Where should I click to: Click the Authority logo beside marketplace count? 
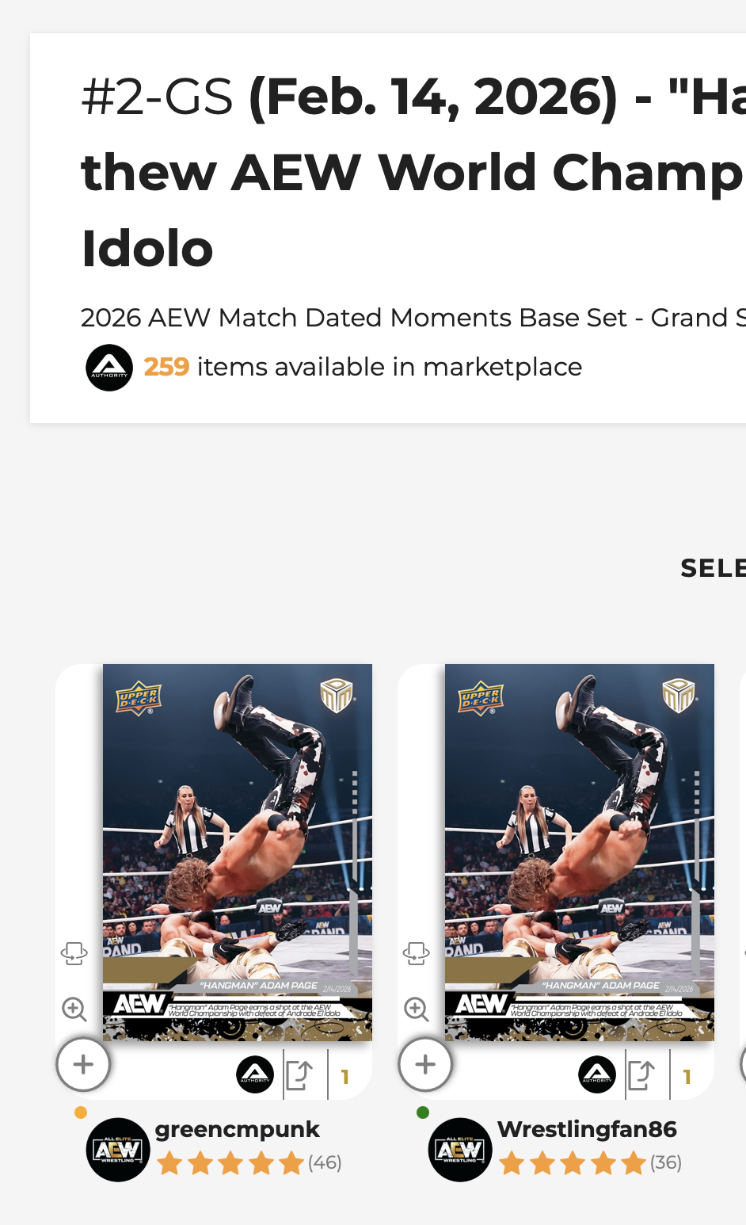point(109,368)
